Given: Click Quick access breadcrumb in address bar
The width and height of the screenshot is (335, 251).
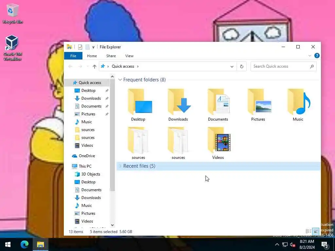Looking at the screenshot, I should tap(123, 66).
